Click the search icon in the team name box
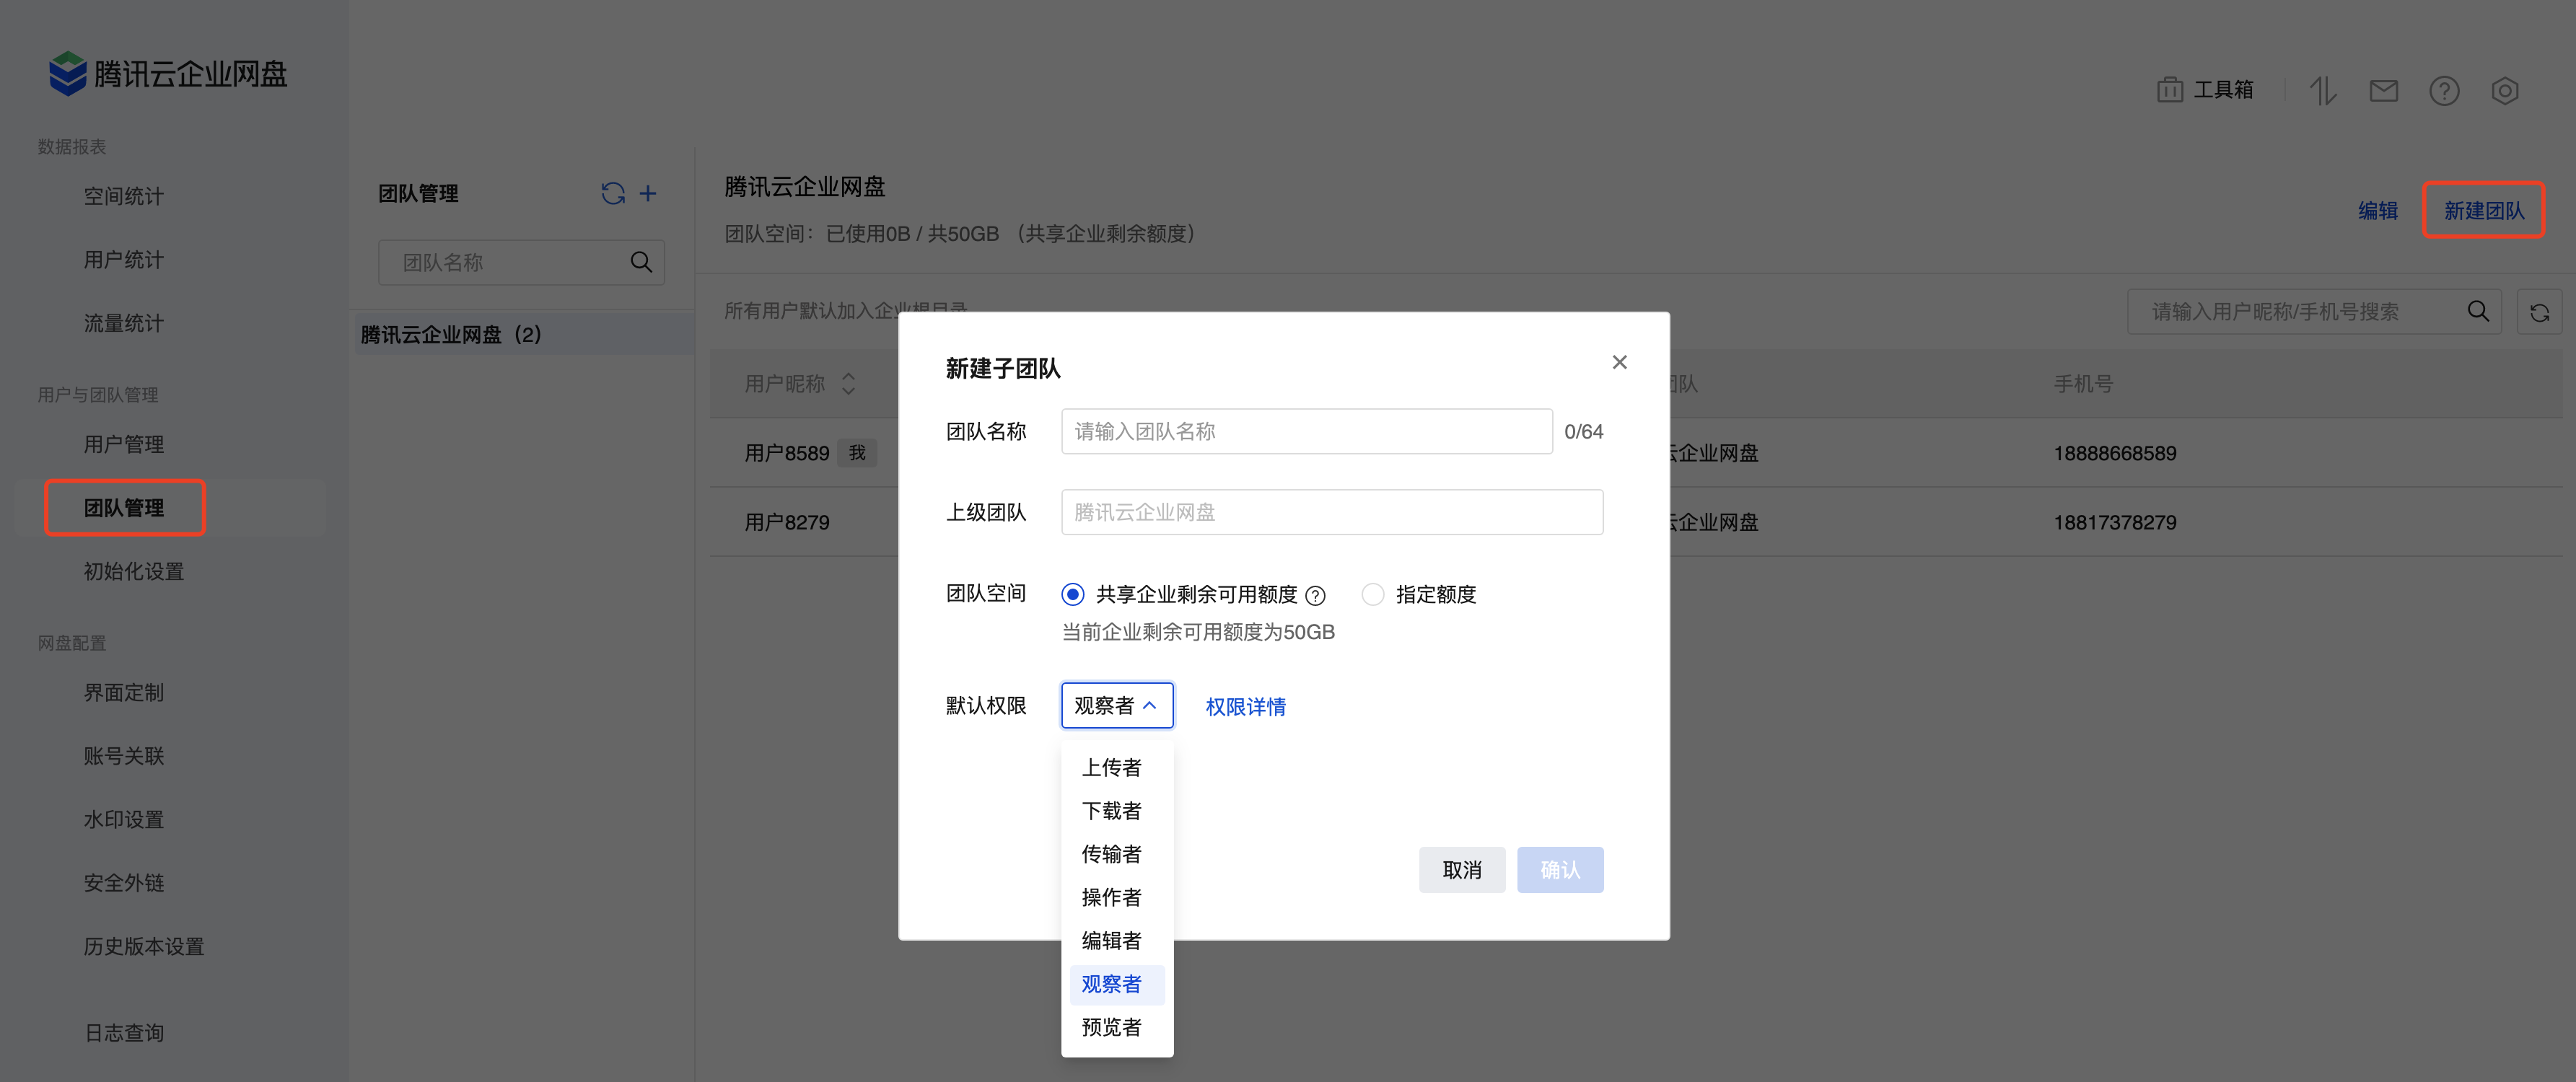Screen dimensions: 2576x1082 coord(641,262)
